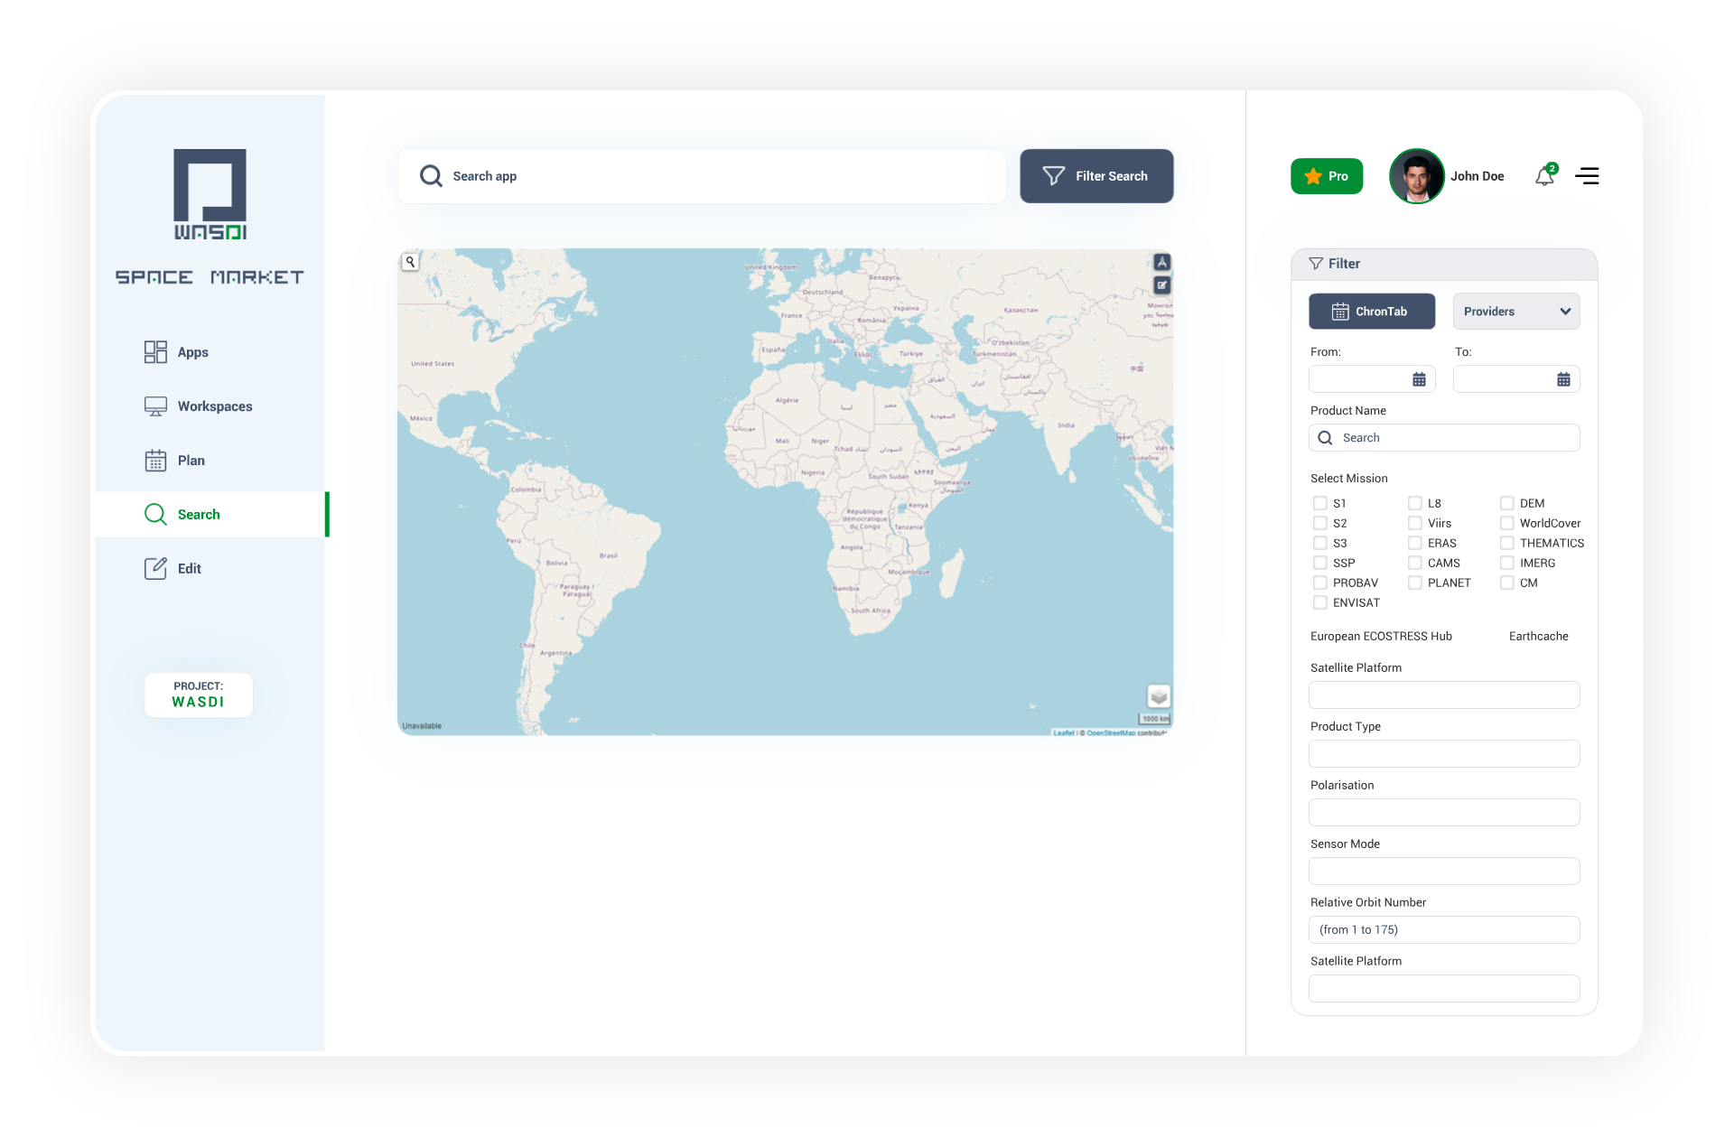Open the Product Type dropdown field
Screen dimensions: 1734x1147
coord(1443,753)
